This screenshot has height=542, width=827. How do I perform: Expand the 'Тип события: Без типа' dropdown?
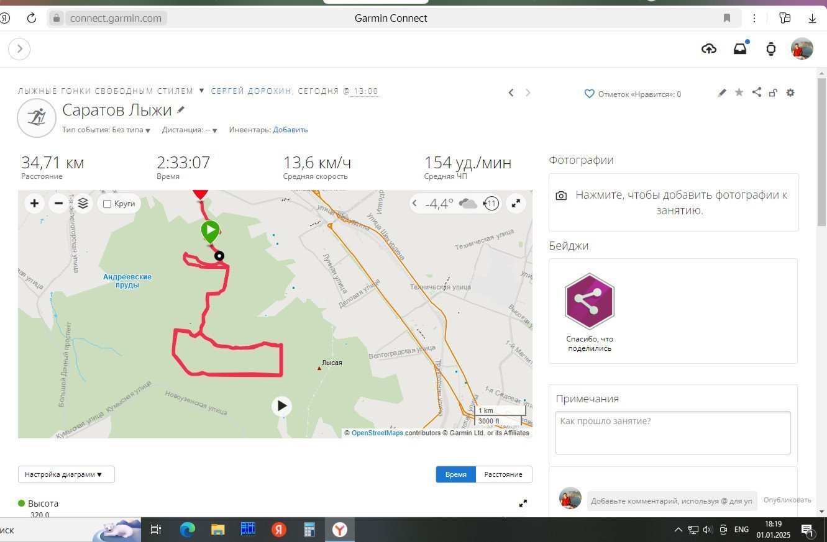click(x=106, y=130)
